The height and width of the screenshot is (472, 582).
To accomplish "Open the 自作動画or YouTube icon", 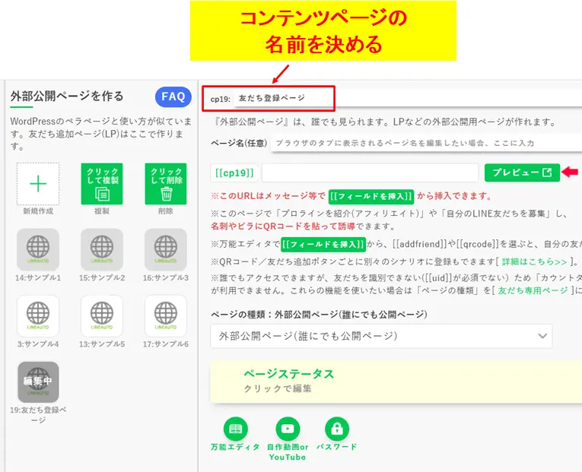I will (288, 429).
